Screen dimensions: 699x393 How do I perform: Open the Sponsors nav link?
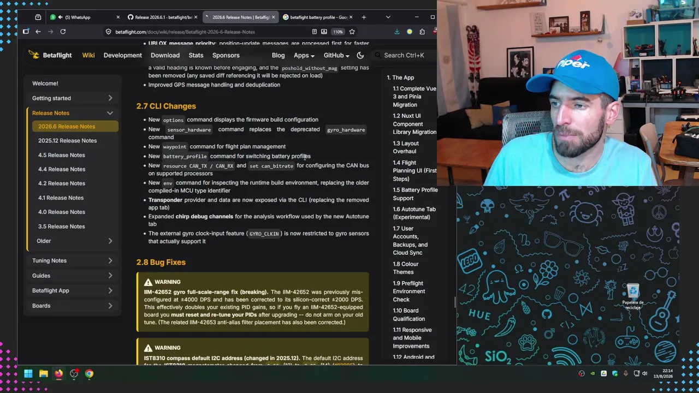tap(226, 55)
